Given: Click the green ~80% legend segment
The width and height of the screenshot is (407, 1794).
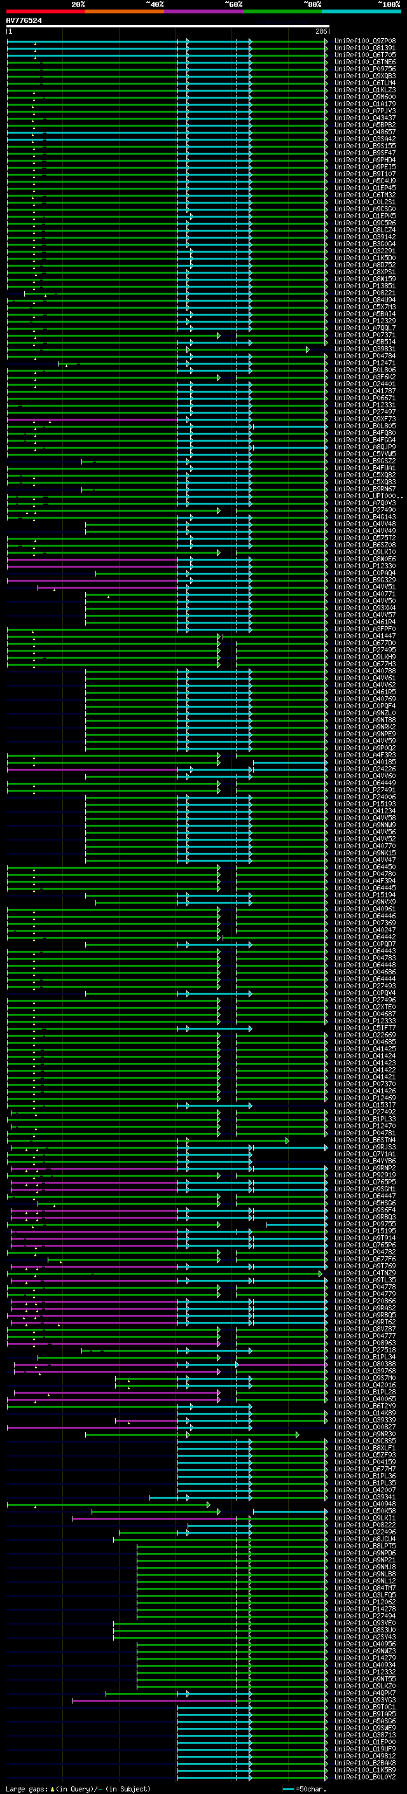Looking at the screenshot, I should click(282, 11).
